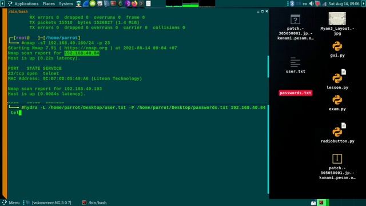The image size is (366, 206).
Task: Select exam.py Python file icon
Action: pos(337,103)
